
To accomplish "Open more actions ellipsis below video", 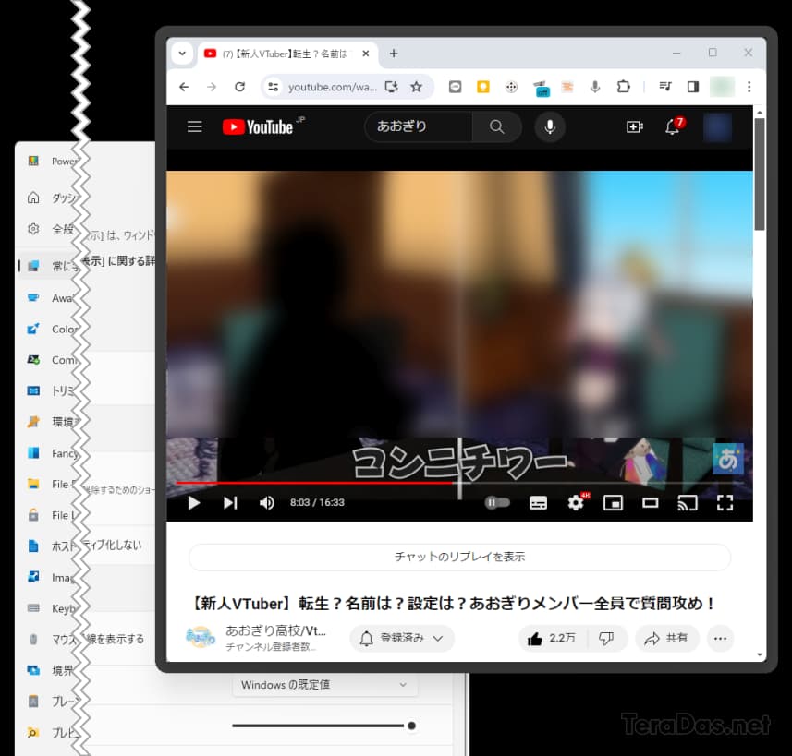I will pyautogui.click(x=720, y=639).
